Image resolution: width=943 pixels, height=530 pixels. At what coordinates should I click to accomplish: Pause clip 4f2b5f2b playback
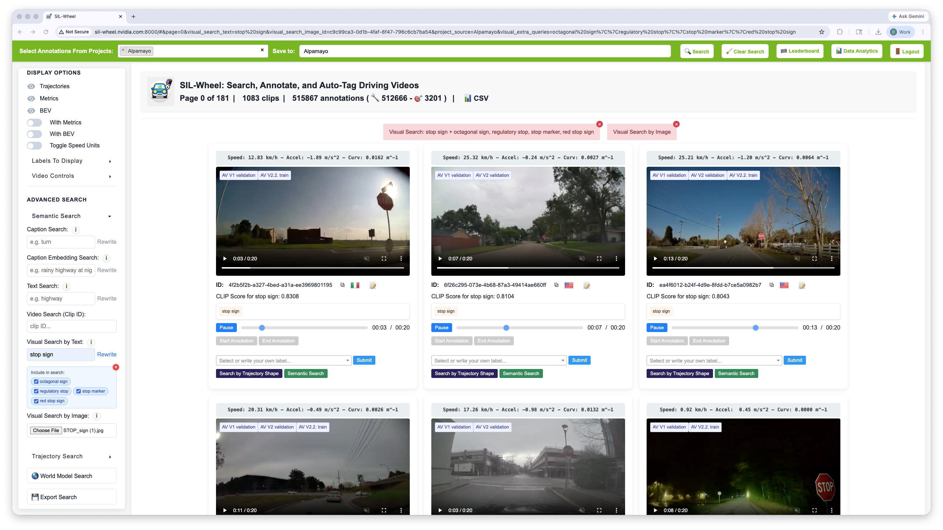click(226, 328)
